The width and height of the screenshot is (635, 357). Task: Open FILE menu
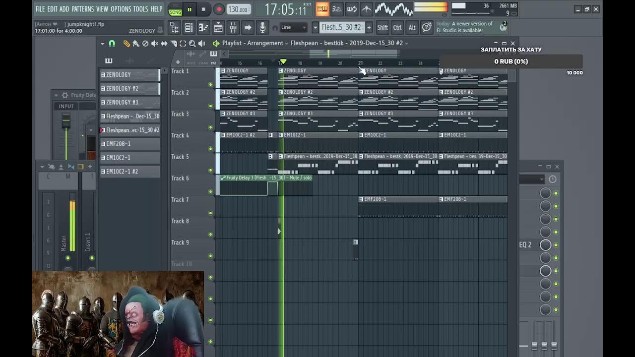[40, 9]
